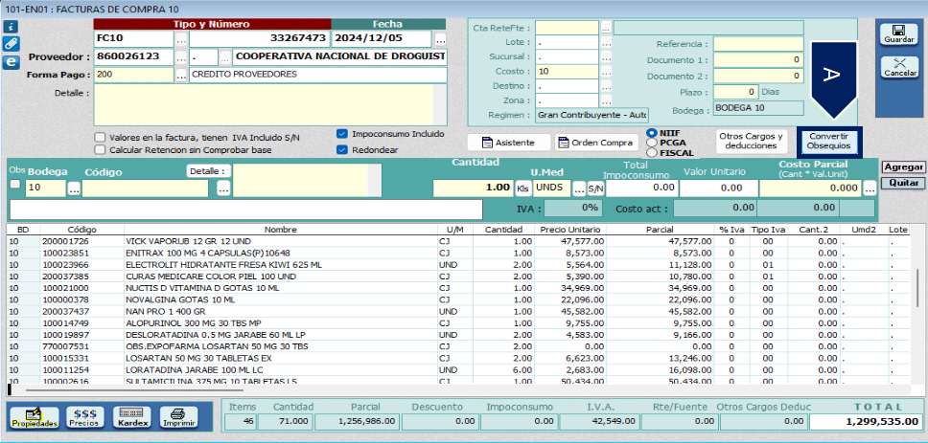Image resolution: width=928 pixels, height=443 pixels.
Task: Click the Cantidad column header
Action: coord(503,230)
